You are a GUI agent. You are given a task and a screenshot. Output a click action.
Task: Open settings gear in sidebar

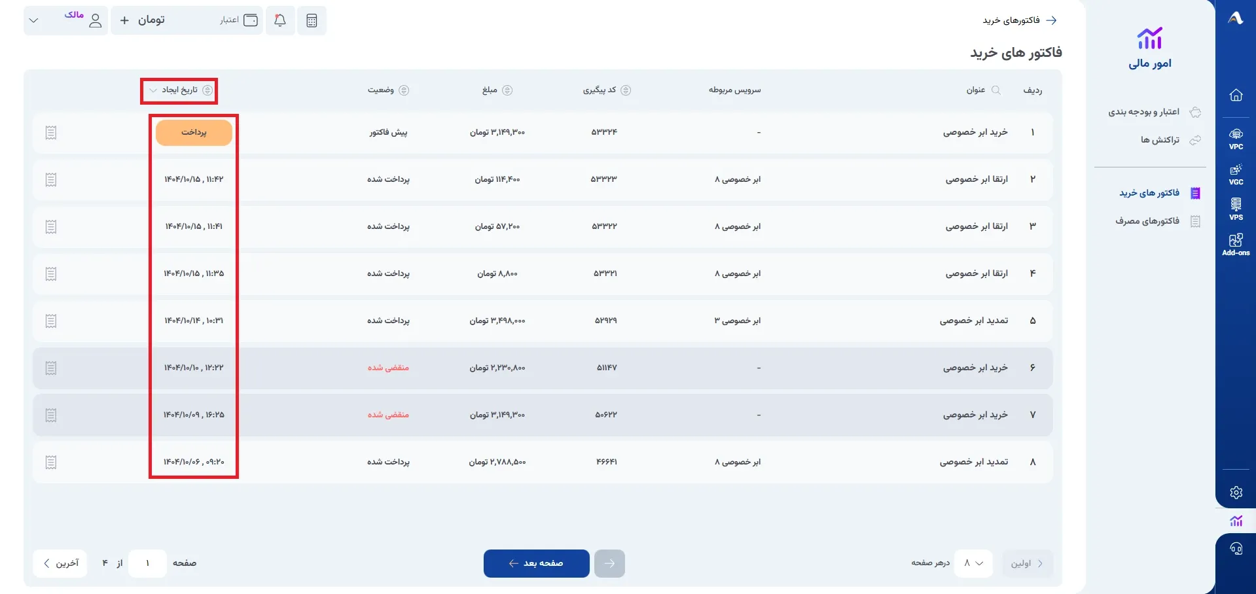[x=1236, y=493]
